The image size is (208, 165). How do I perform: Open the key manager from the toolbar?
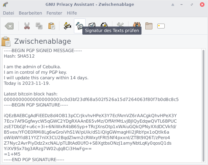(137, 26)
